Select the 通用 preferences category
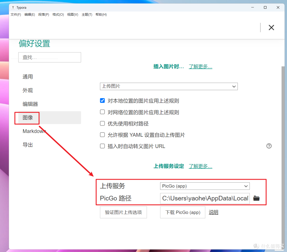This screenshot has width=287, height=252. coord(50,77)
